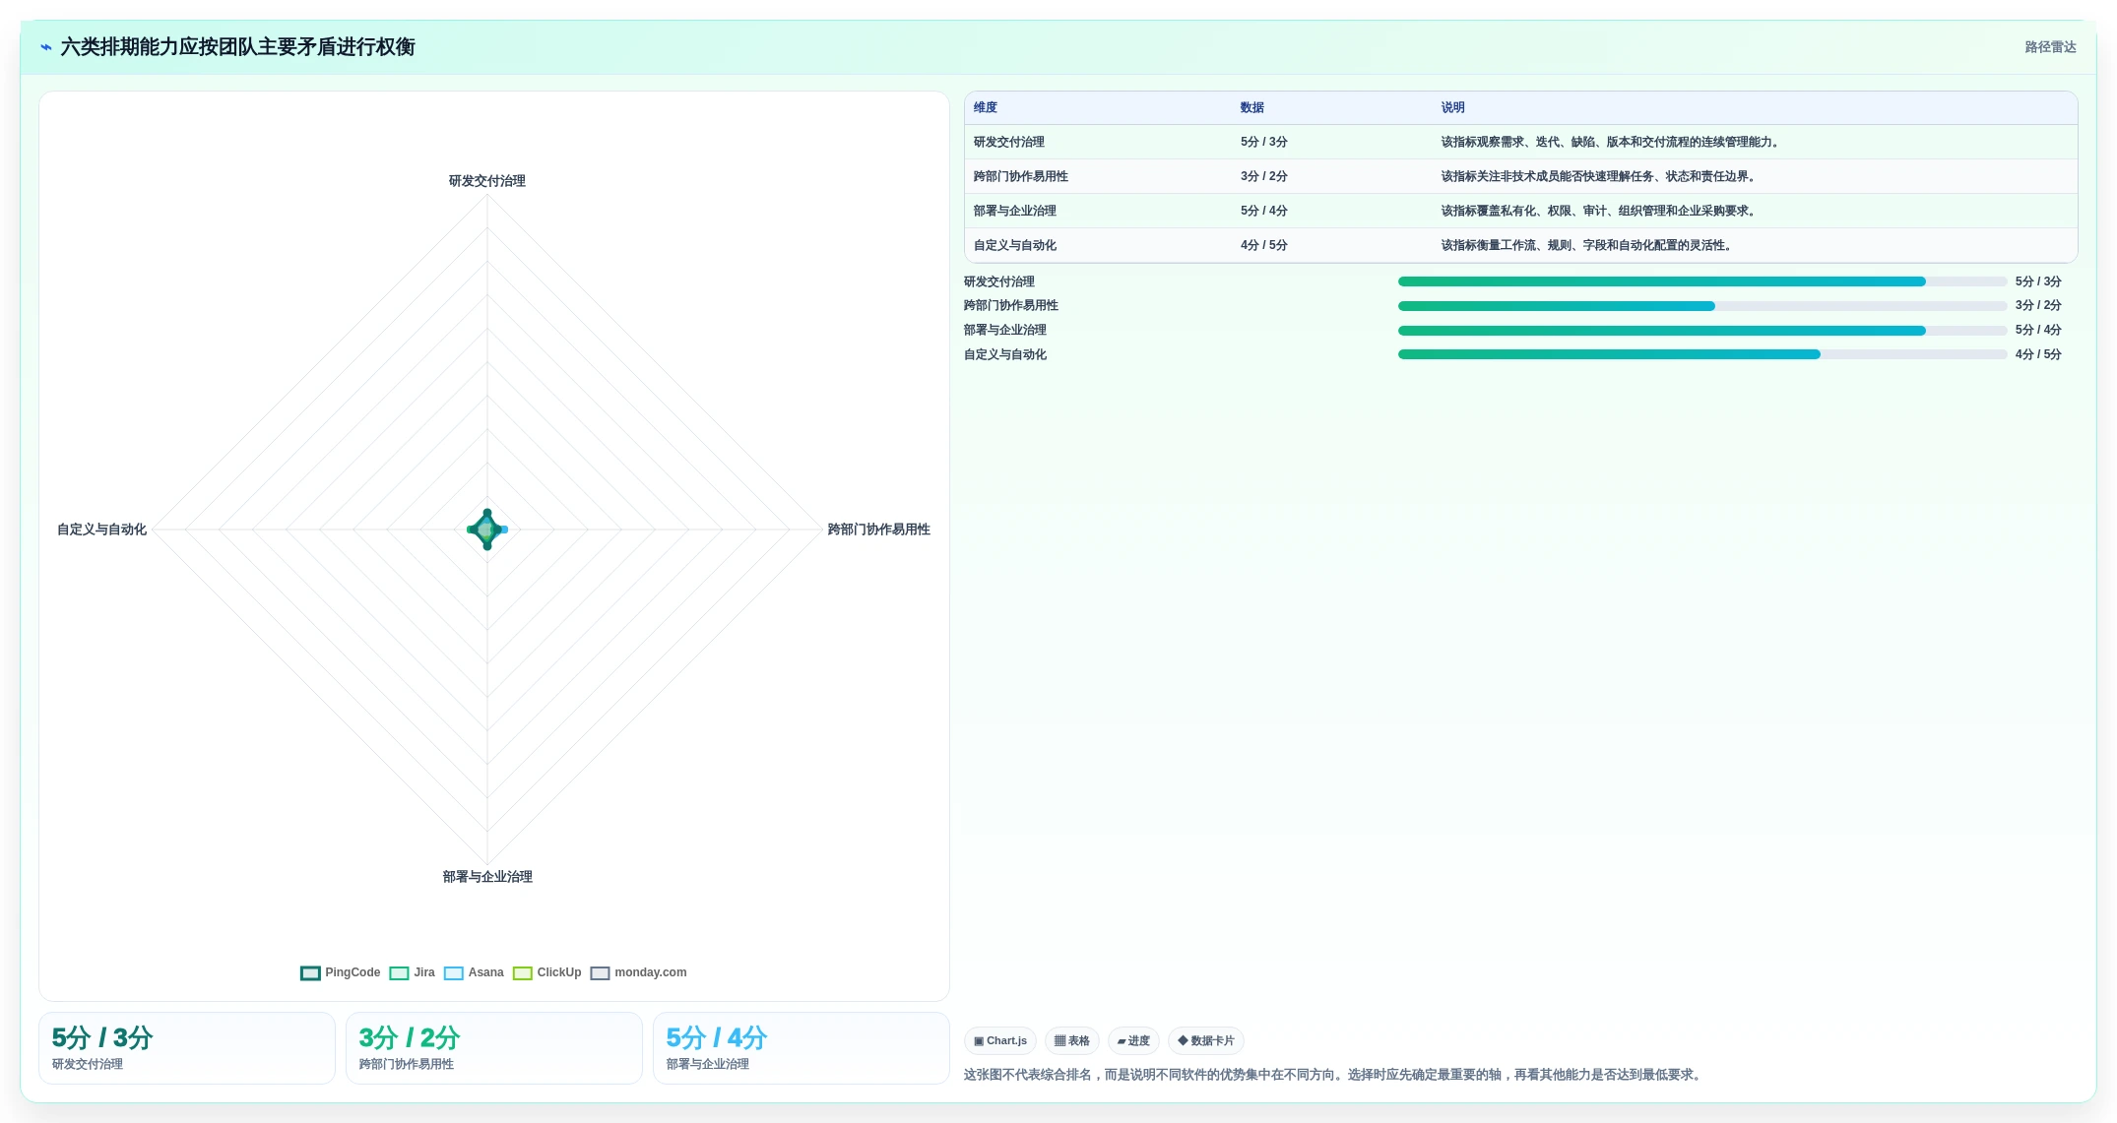Screen dimensions: 2117x1123
Task: Click the title 六类排期能力应按团队主要矛盾进行权衡
Action: 237,47
